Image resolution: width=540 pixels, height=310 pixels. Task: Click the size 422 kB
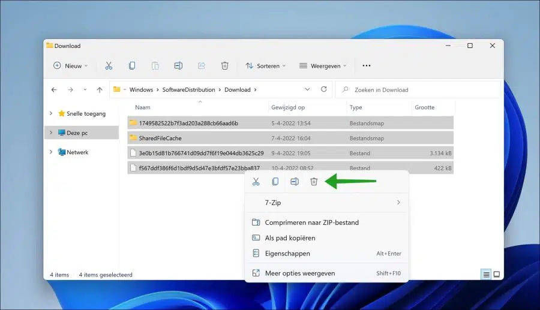click(x=443, y=168)
